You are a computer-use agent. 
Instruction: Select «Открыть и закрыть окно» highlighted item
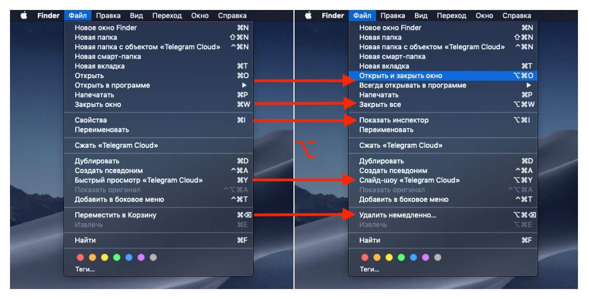point(443,76)
